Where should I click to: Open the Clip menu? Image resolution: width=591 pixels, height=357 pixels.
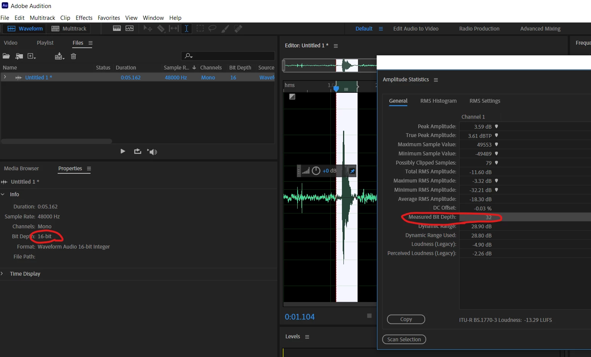(x=65, y=18)
